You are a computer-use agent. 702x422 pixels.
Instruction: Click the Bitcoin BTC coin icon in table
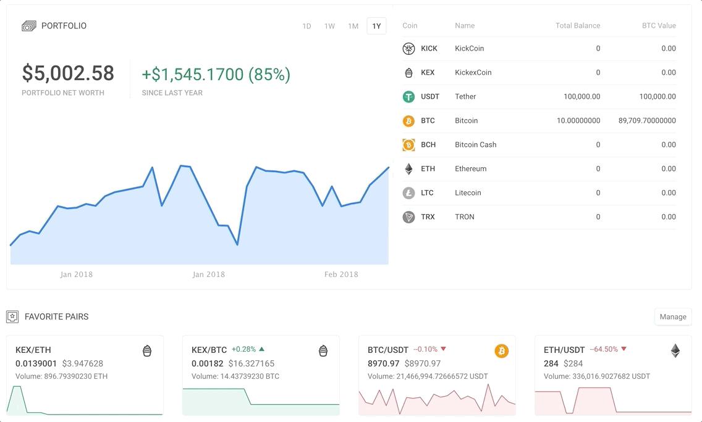click(408, 121)
